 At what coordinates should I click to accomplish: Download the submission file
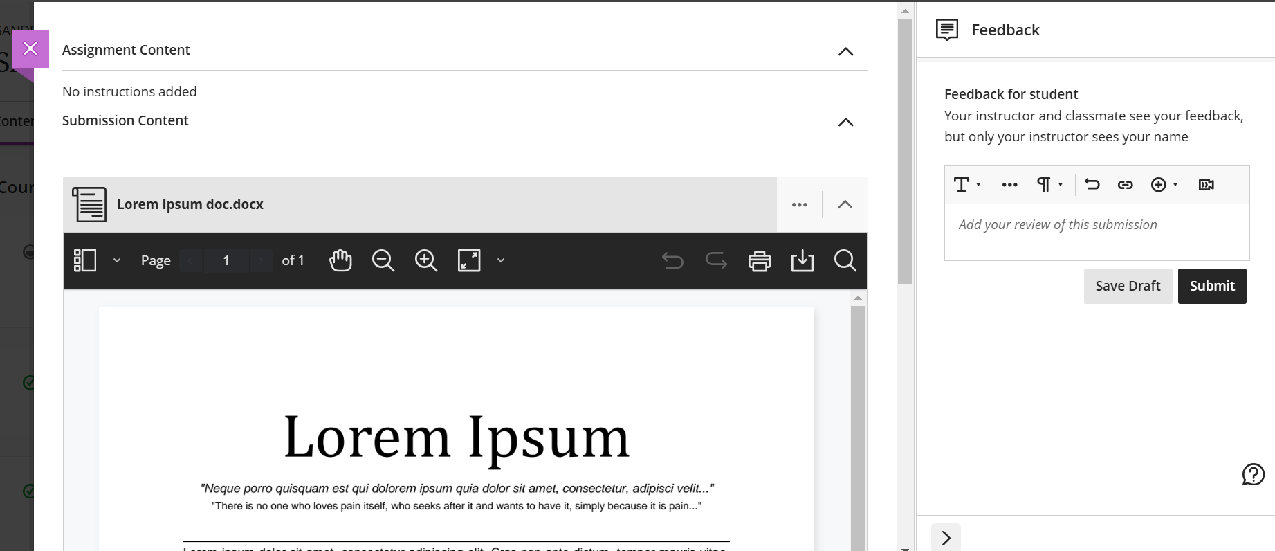(802, 261)
